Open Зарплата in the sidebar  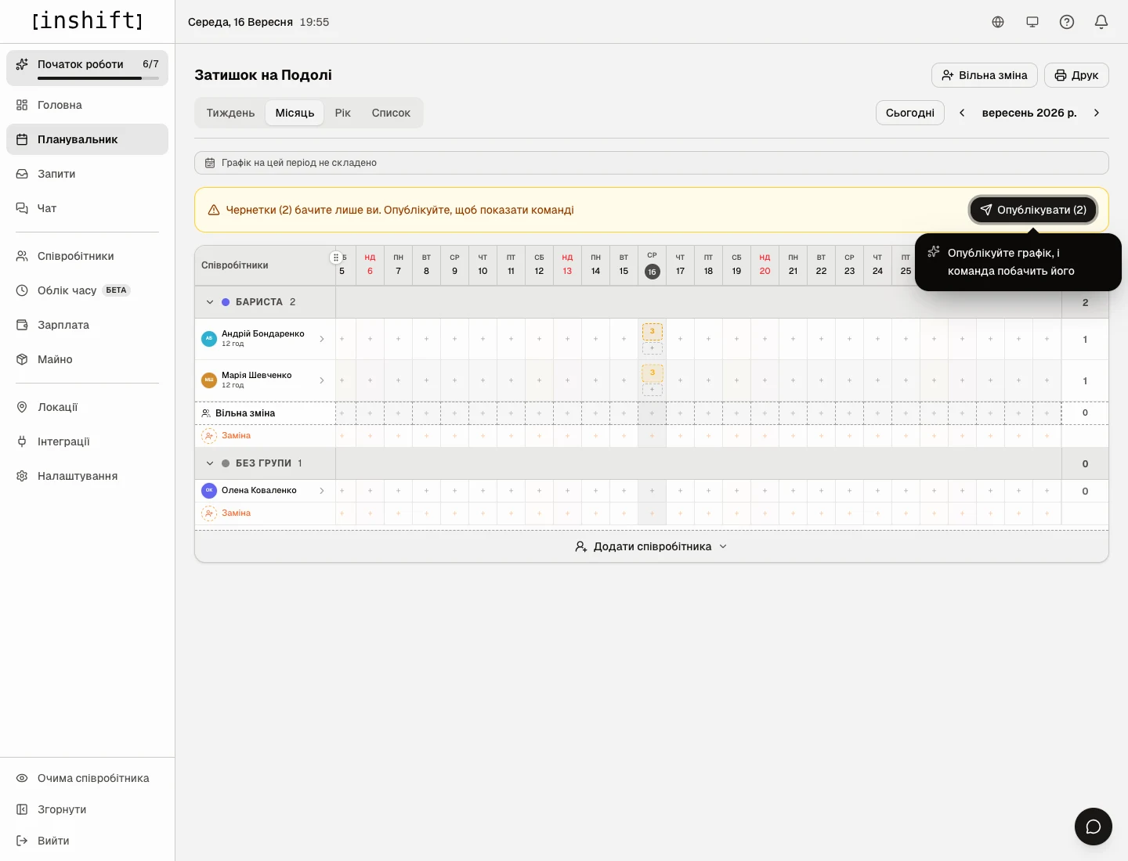87,325
